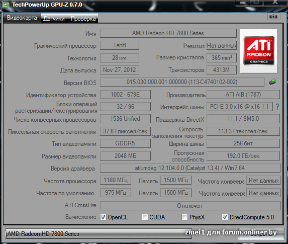Click the 2048 МБ memory size value
Image resolution: width=288 pixels, height=244 pixels.
tap(125, 156)
